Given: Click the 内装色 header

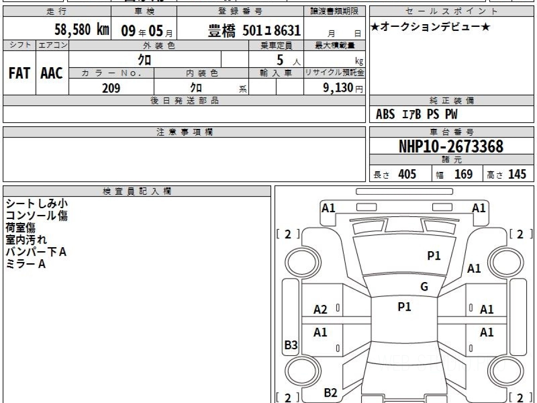Looking at the screenshot, I should click(201, 73).
